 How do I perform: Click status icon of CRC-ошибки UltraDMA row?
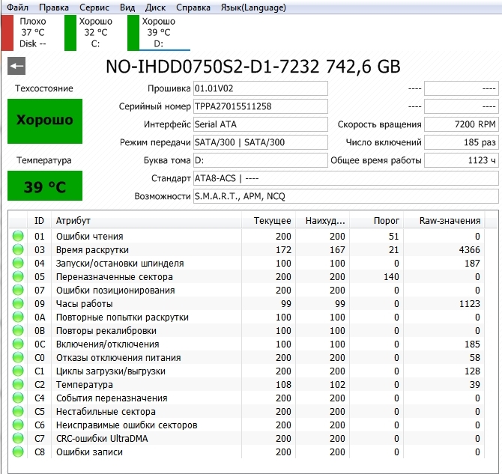pyautogui.click(x=18, y=438)
